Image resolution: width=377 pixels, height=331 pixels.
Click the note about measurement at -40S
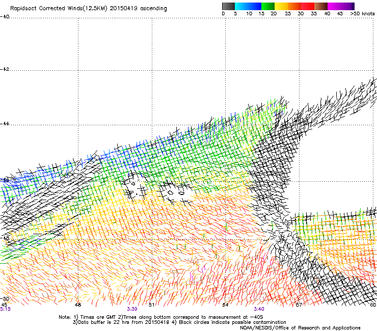tap(191, 317)
